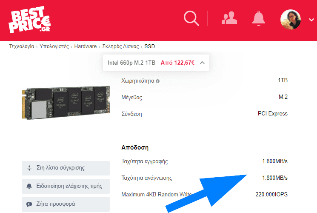Click the M.2 size value
This screenshot has height=213, width=317.
[x=283, y=97]
